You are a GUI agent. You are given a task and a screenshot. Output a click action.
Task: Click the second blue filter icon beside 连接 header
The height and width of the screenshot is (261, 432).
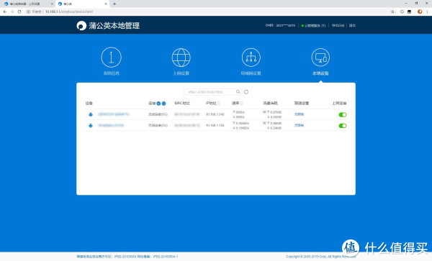(163, 104)
